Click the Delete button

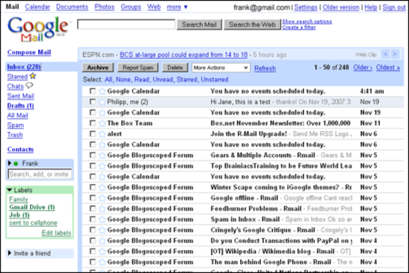click(174, 68)
